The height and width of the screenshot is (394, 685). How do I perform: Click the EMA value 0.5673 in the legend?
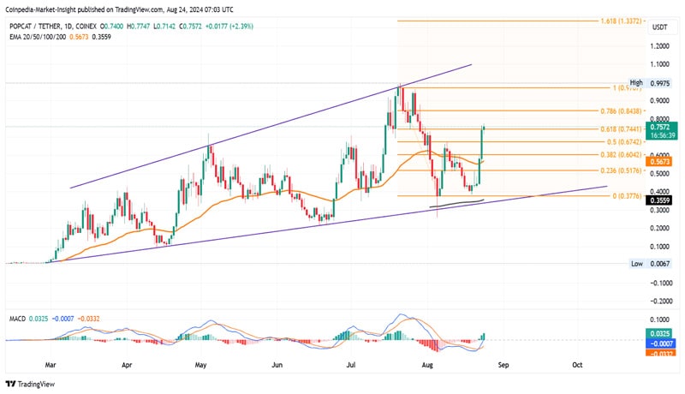(79, 37)
